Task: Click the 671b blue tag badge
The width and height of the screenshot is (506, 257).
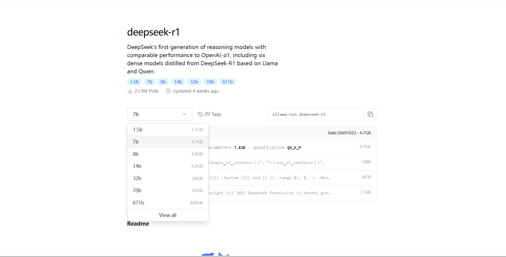Action: coord(228,82)
